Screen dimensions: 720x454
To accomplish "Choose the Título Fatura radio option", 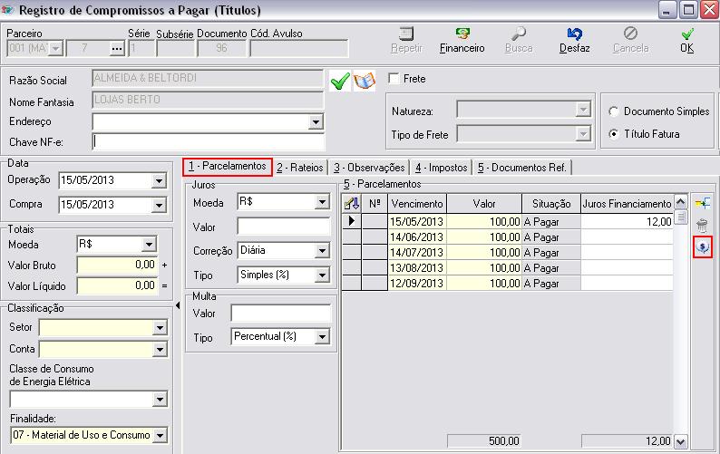I will point(614,134).
